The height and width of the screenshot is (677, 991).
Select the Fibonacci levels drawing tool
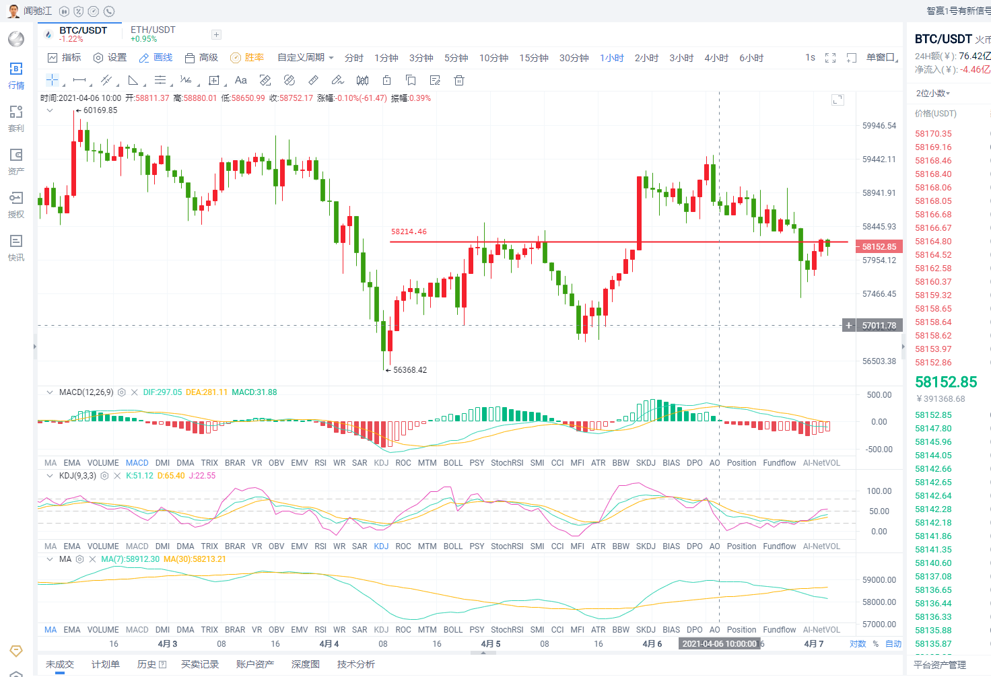(160, 80)
